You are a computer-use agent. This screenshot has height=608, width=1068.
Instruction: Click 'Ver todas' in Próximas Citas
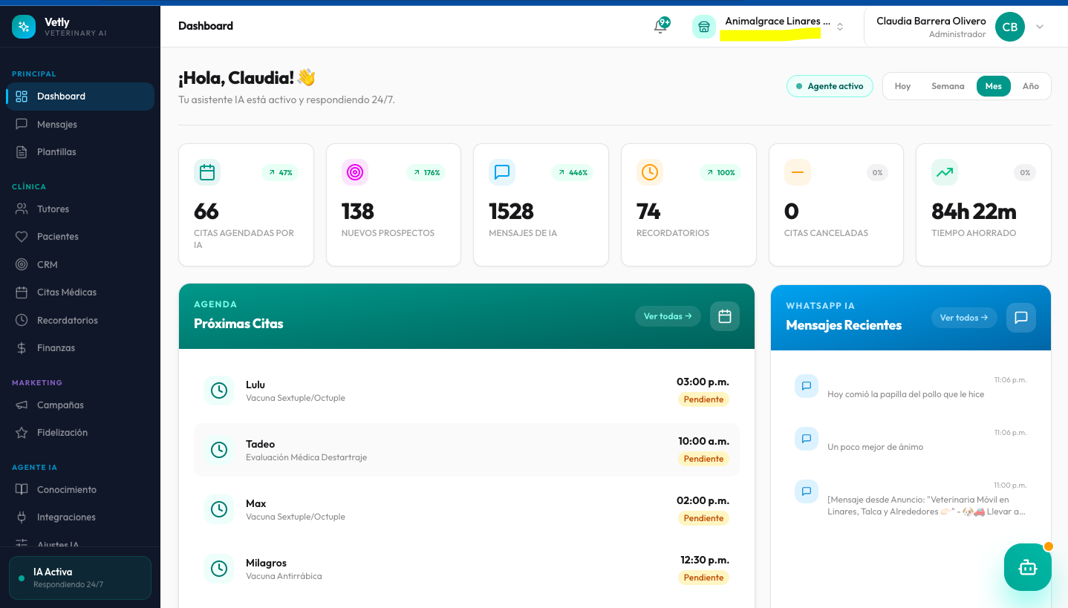(x=668, y=316)
